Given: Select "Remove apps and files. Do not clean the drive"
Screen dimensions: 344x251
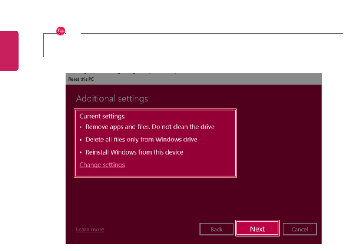Looking at the screenshot, I should click(x=150, y=127).
